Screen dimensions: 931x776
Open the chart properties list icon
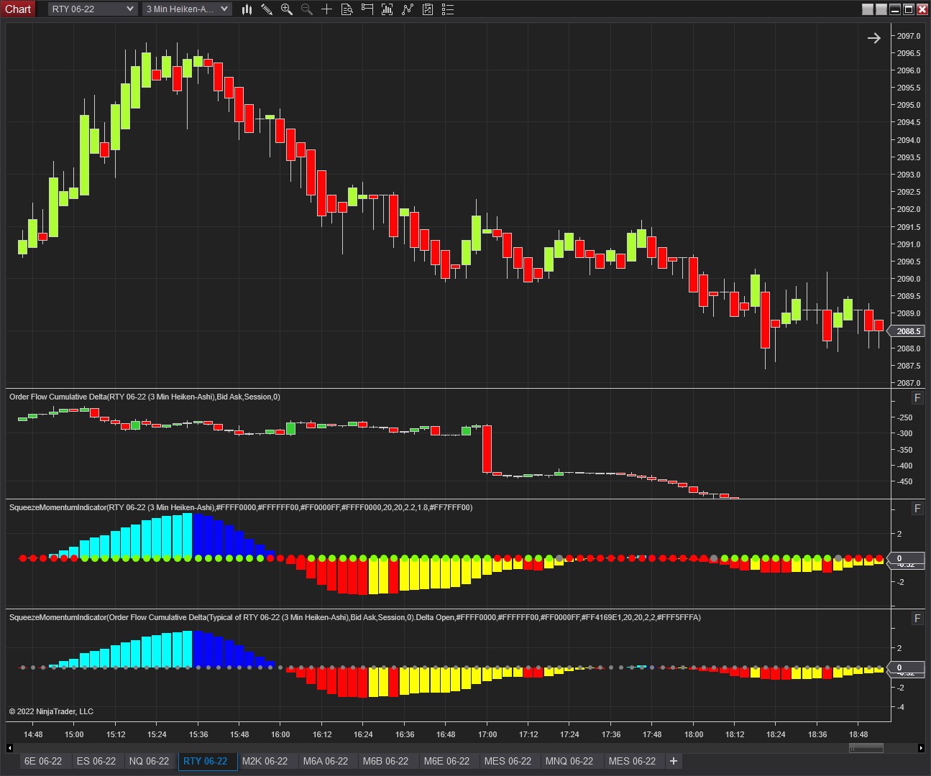(447, 9)
